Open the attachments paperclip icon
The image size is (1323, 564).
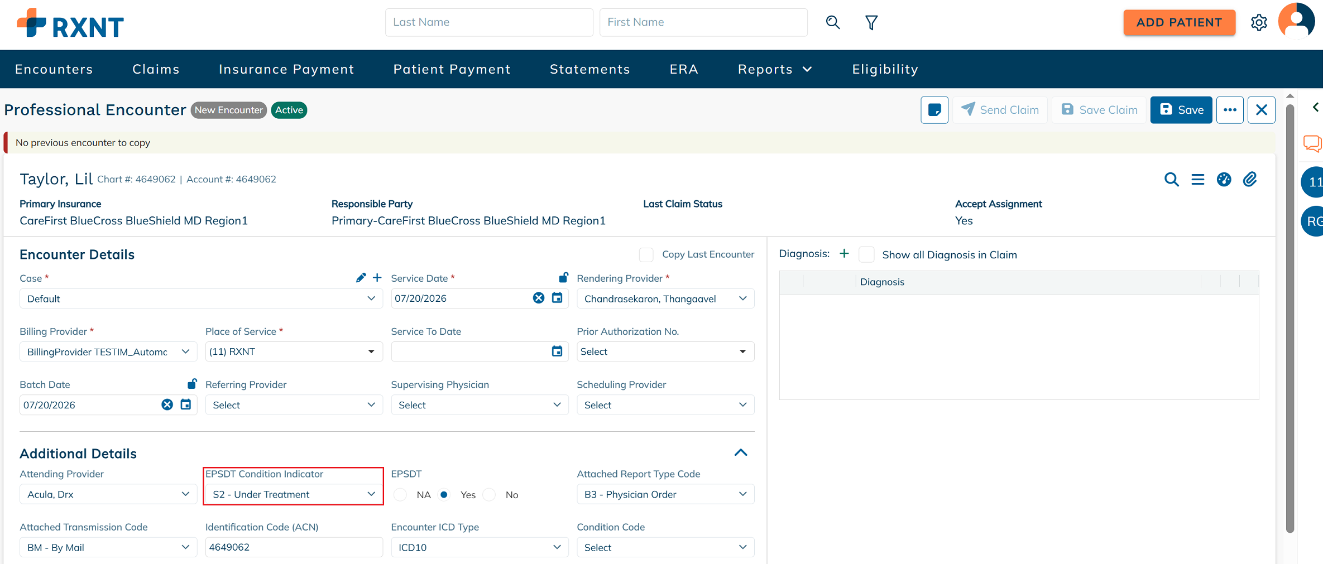pos(1250,180)
